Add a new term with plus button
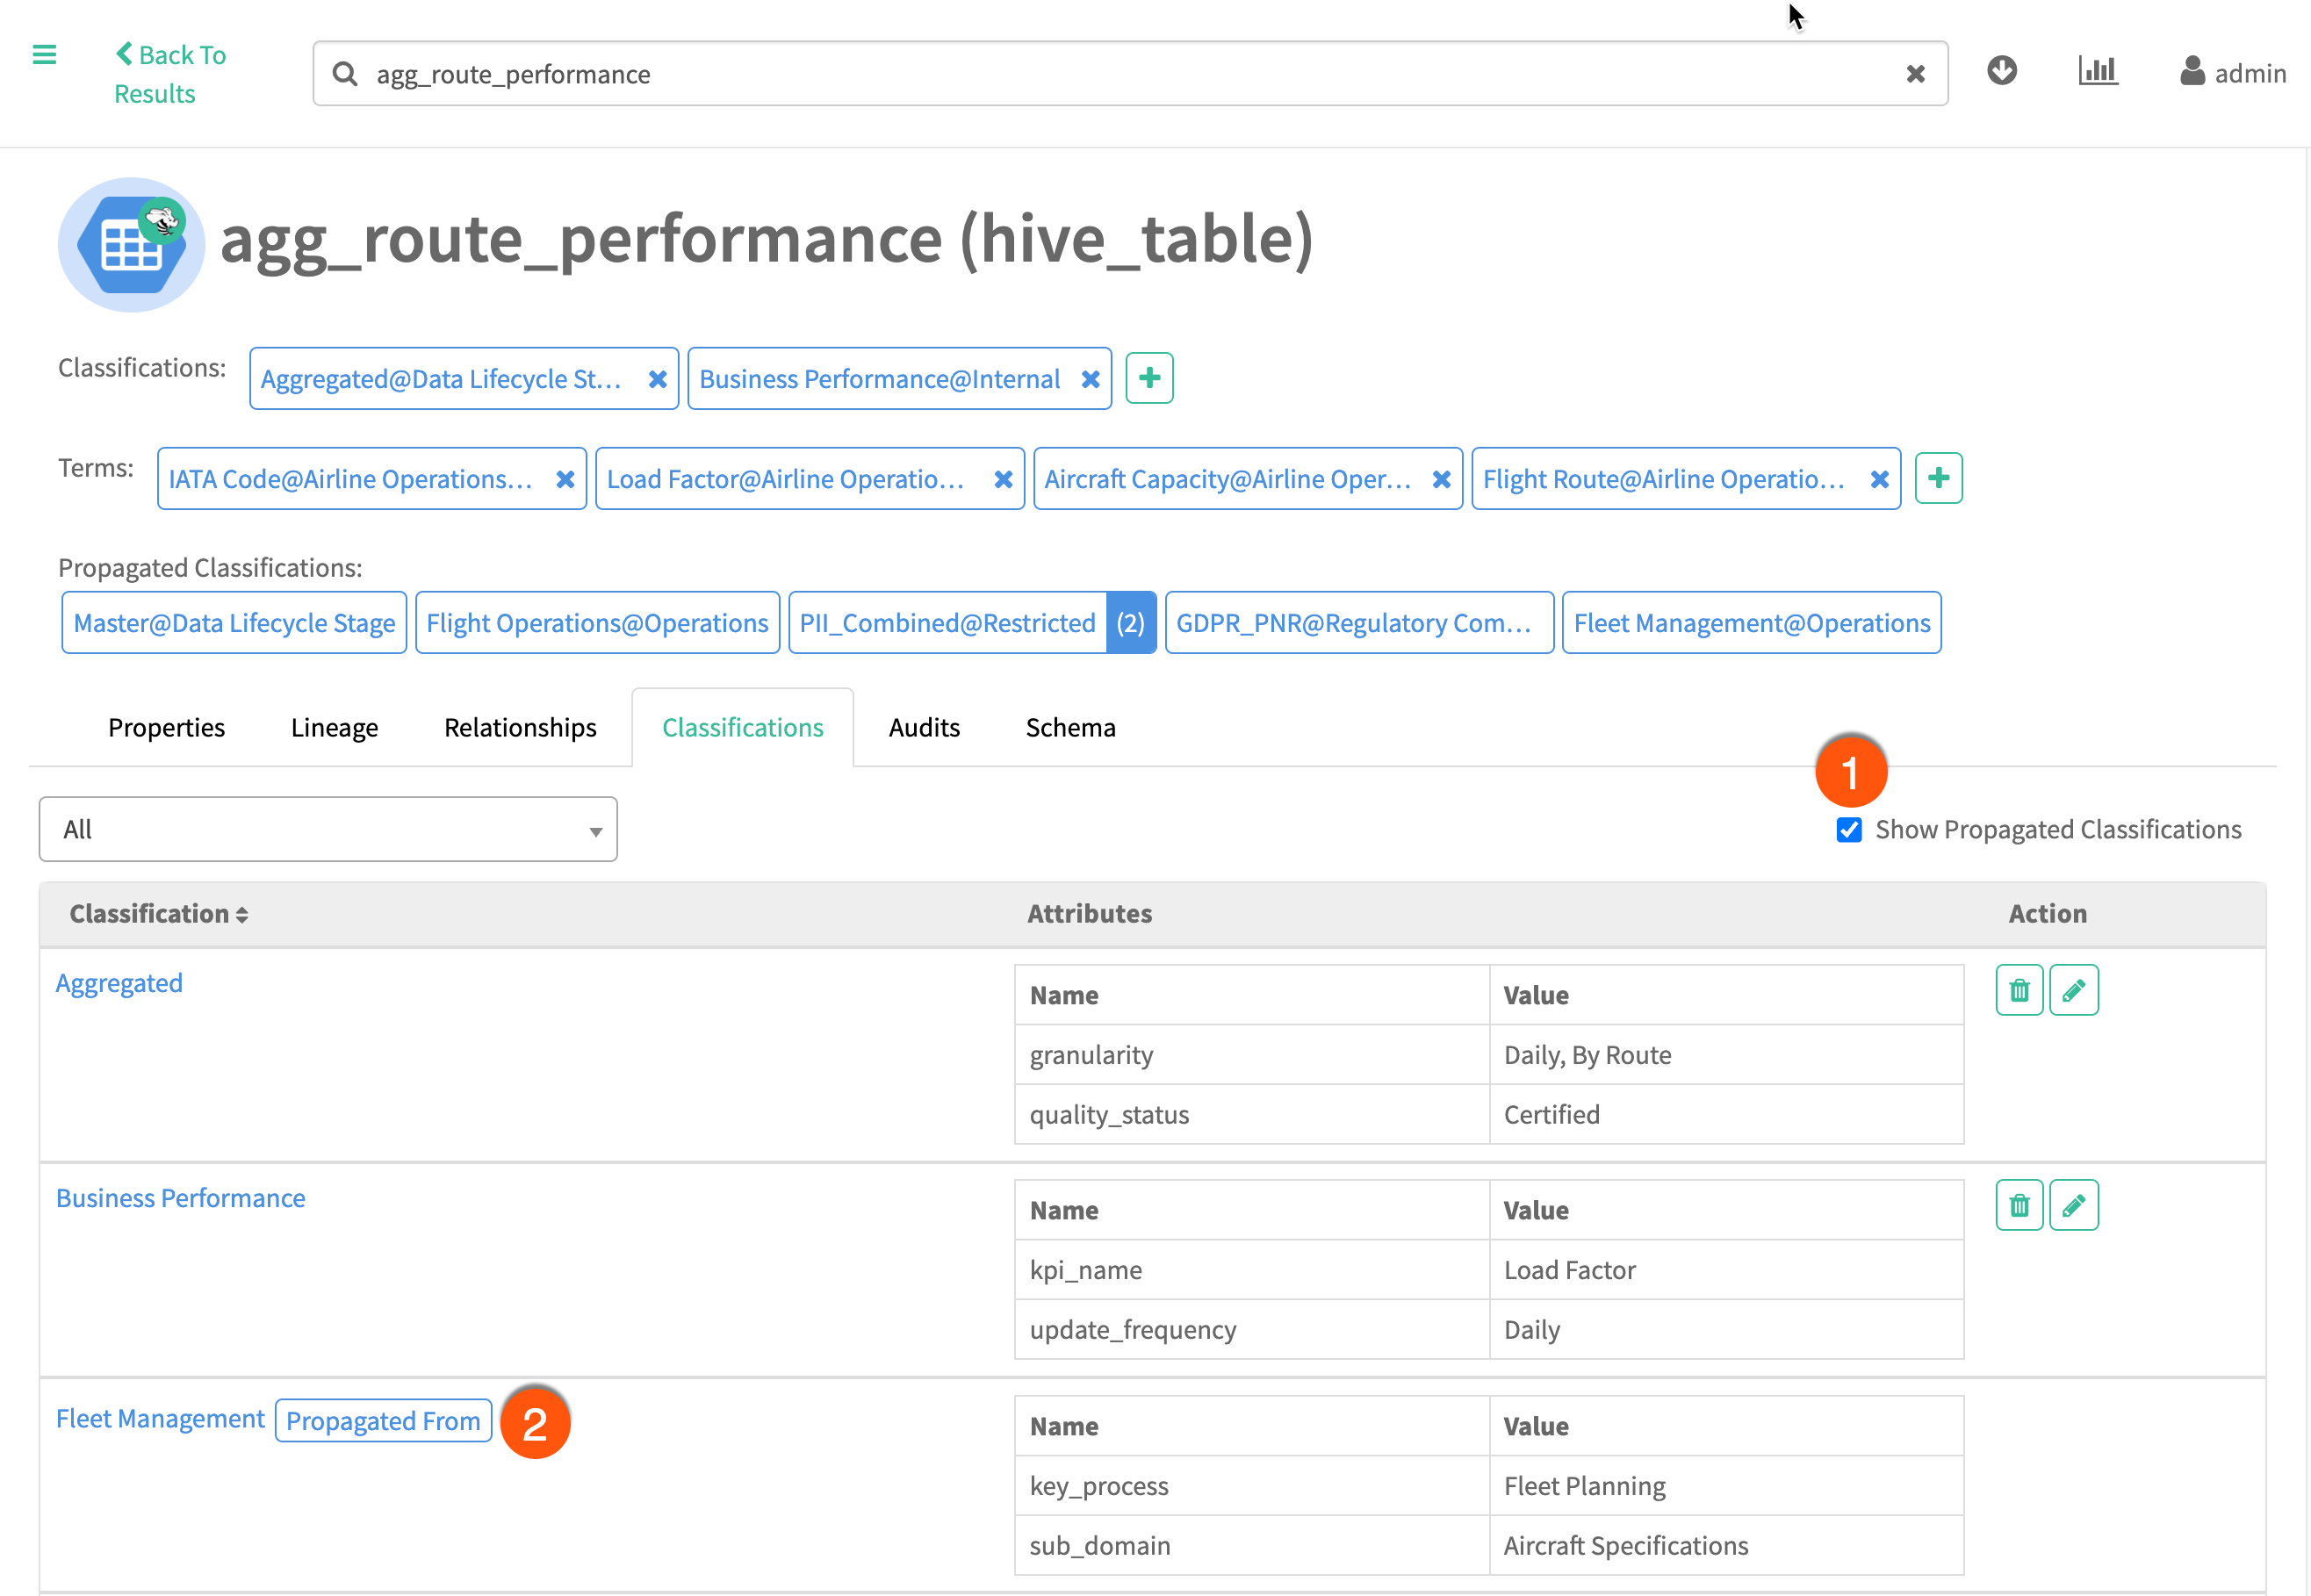Viewport: 2311px width, 1596px height. click(1938, 478)
